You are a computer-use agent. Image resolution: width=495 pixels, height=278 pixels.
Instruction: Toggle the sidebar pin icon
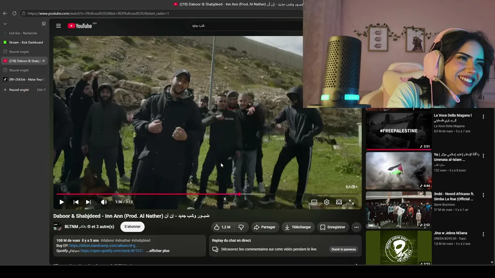(44, 24)
